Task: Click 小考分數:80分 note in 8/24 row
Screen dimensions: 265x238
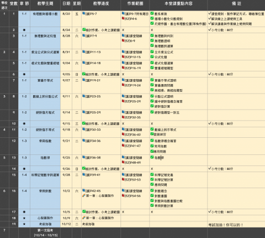Action: [x=221, y=30]
